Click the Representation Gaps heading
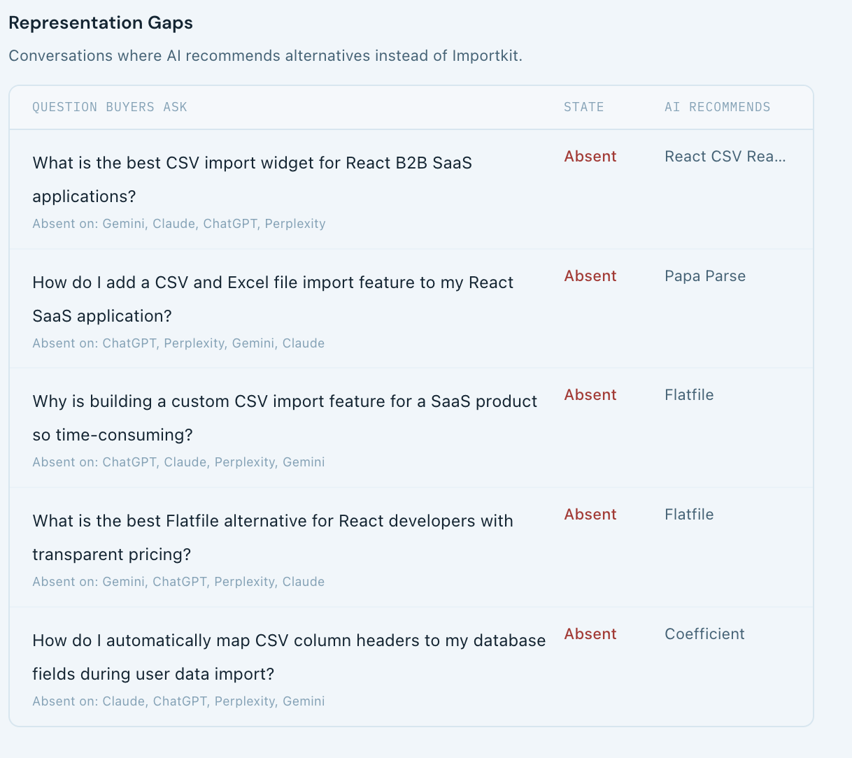The image size is (852, 758). click(x=101, y=23)
